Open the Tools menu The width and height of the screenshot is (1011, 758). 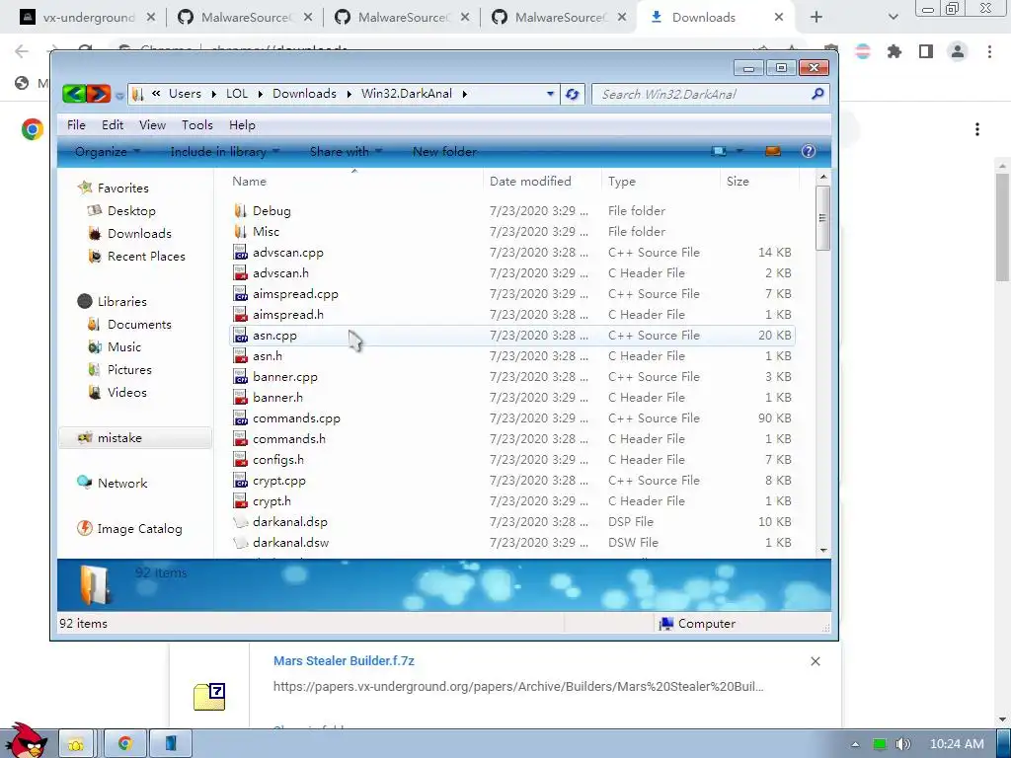(x=196, y=125)
